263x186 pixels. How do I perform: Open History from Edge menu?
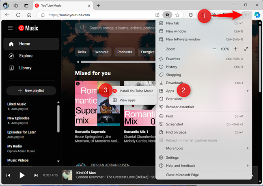pos(204,67)
